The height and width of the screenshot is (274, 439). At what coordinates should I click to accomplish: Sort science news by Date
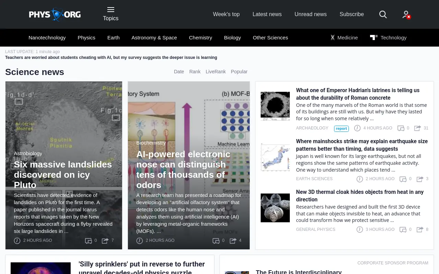click(179, 72)
